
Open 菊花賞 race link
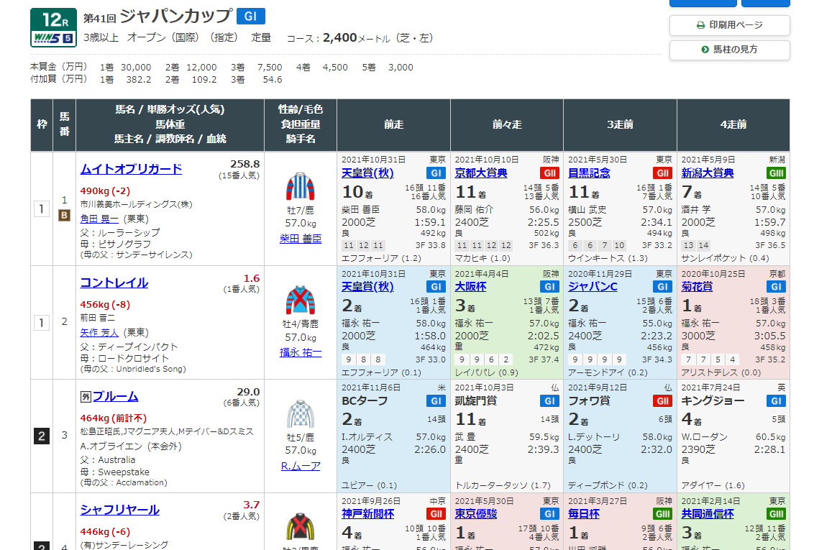697,287
